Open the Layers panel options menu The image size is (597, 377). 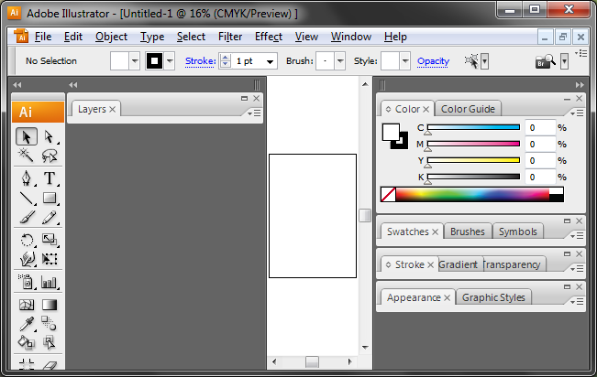click(x=254, y=113)
